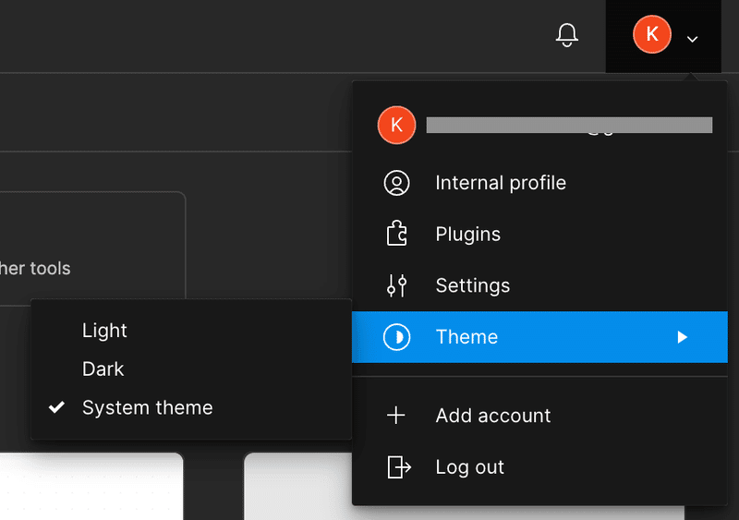
Task: Click the Internal profile person icon
Action: coord(396,183)
